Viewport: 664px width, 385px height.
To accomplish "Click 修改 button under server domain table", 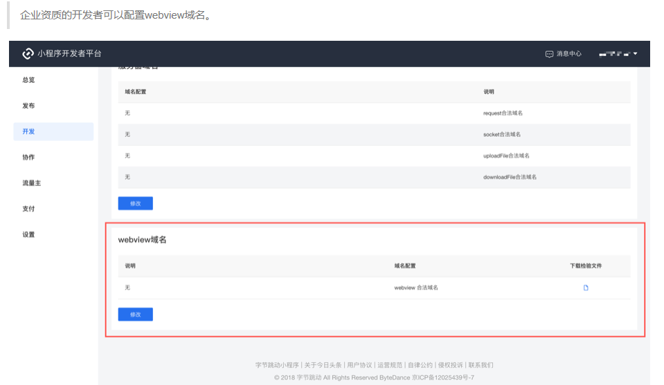I will 136,203.
